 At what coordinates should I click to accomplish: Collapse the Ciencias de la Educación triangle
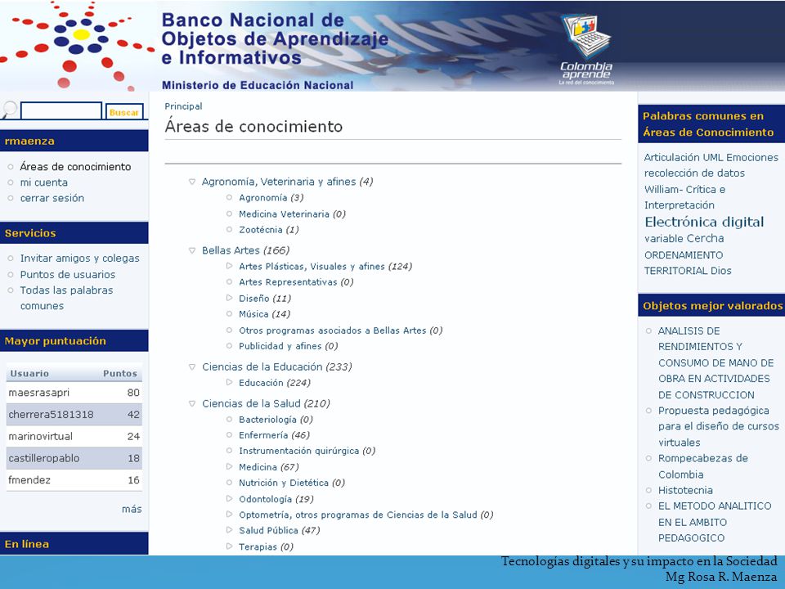click(x=191, y=367)
